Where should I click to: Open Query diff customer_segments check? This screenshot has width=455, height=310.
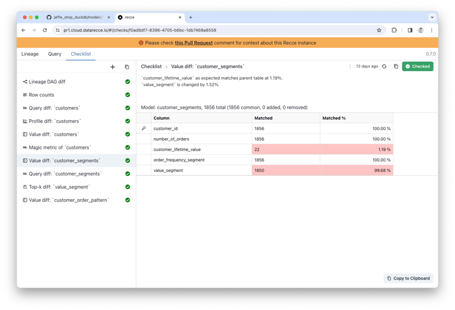pos(76,174)
